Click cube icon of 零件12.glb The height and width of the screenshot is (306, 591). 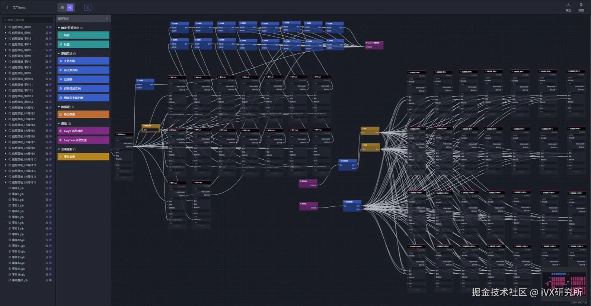pos(10,251)
